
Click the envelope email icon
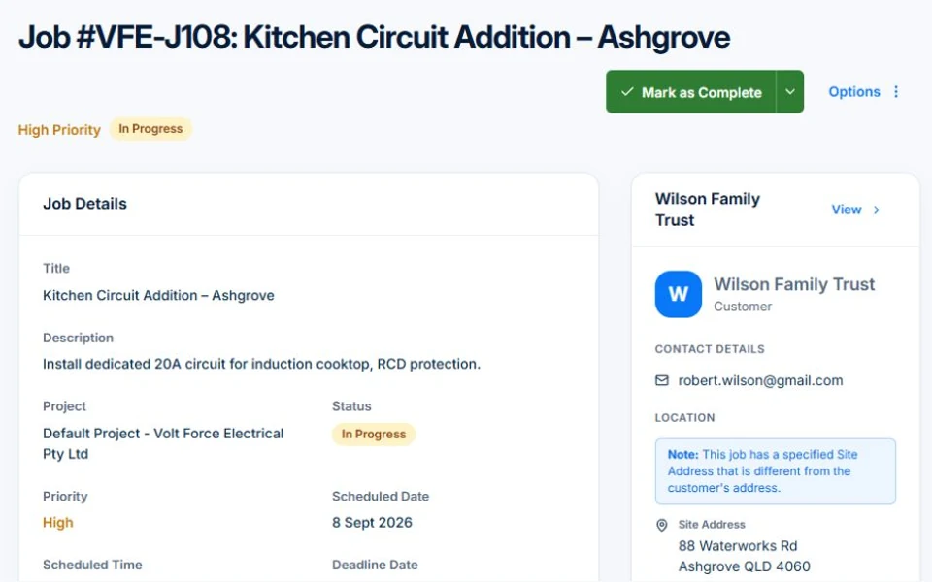pyautogui.click(x=661, y=380)
